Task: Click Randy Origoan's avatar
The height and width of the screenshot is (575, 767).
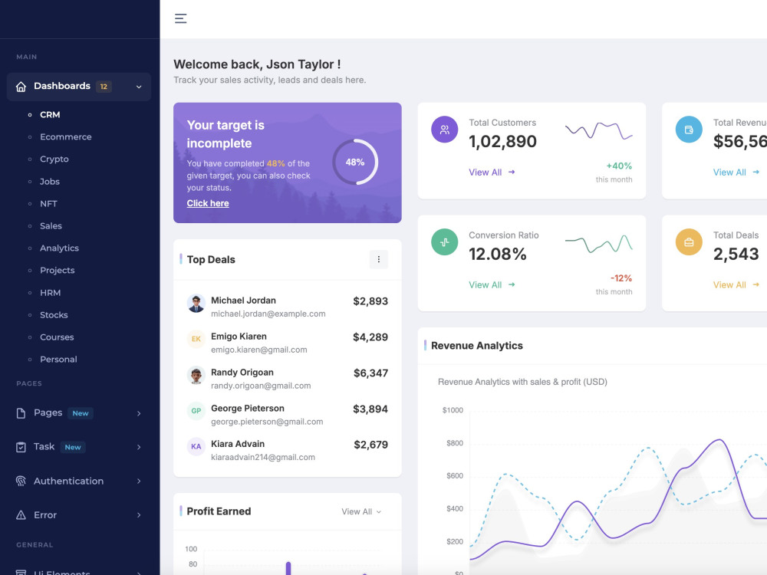Action: pyautogui.click(x=196, y=375)
